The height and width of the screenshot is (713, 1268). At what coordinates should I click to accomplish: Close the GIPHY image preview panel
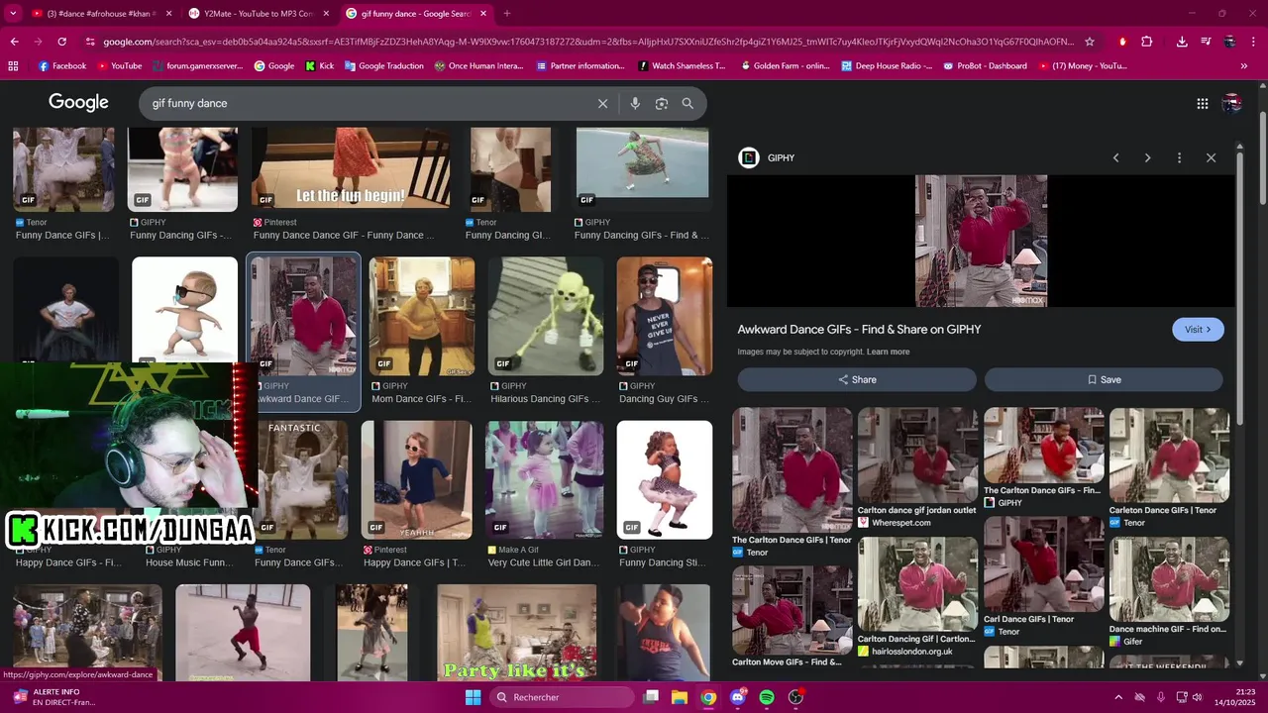(1211, 157)
